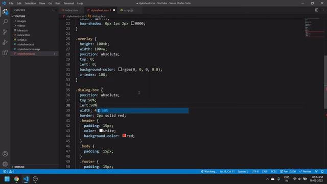The image size is (327, 184).
Task: Click the rgba background color swatch
Action: 120,70
